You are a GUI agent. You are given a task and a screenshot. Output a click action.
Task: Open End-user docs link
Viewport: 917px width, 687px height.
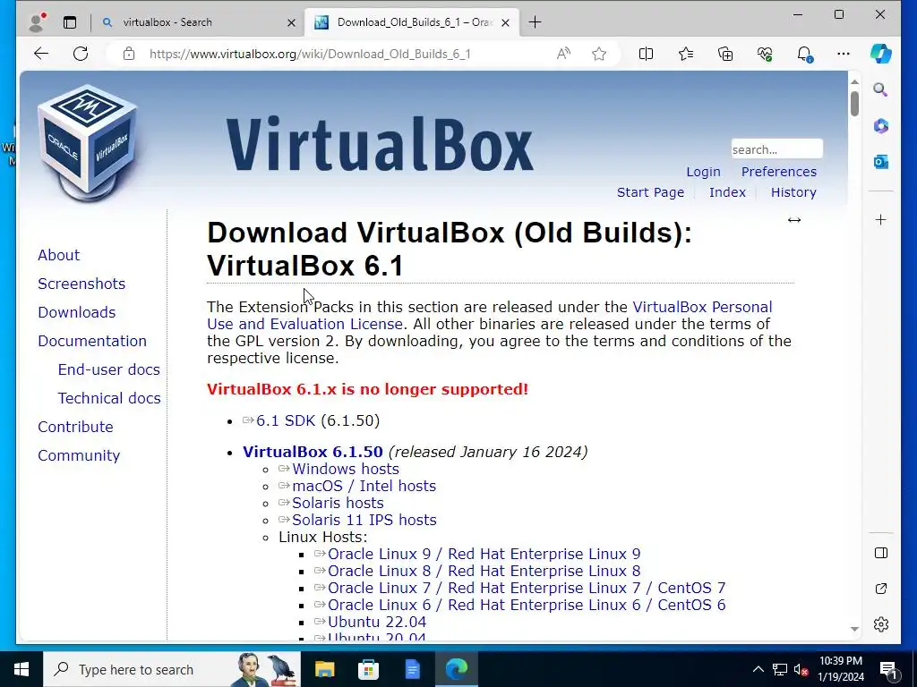click(108, 369)
